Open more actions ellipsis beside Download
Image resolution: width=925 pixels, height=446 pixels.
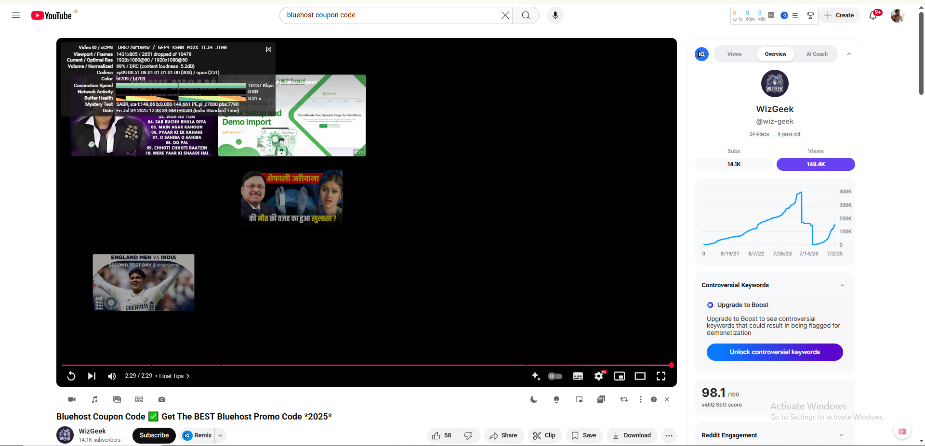pyautogui.click(x=669, y=435)
